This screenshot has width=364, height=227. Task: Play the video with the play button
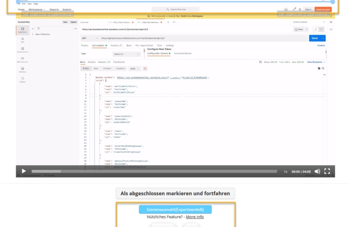[24, 171]
